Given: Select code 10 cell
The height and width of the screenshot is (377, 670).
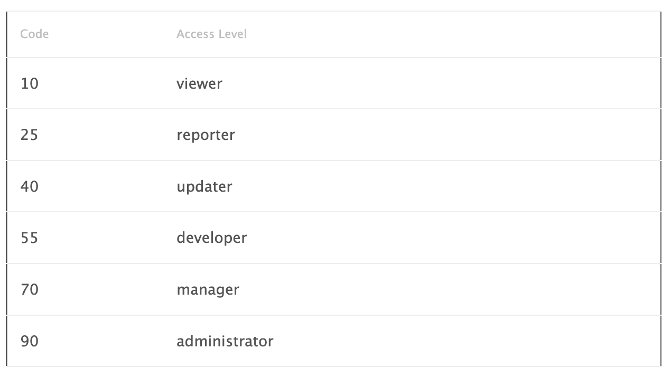Looking at the screenshot, I should point(30,83).
